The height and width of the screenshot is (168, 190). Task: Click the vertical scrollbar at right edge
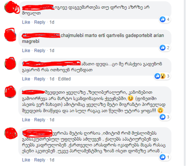click(185, 83)
